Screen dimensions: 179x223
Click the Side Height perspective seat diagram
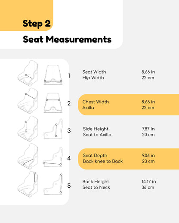[28, 129]
